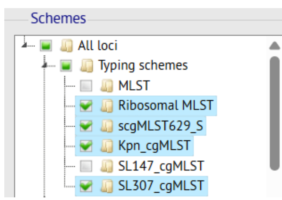Viewport: 282px width, 200px height.
Task: Uncheck the Ribosomal MLST checkbox
Action: point(86,105)
